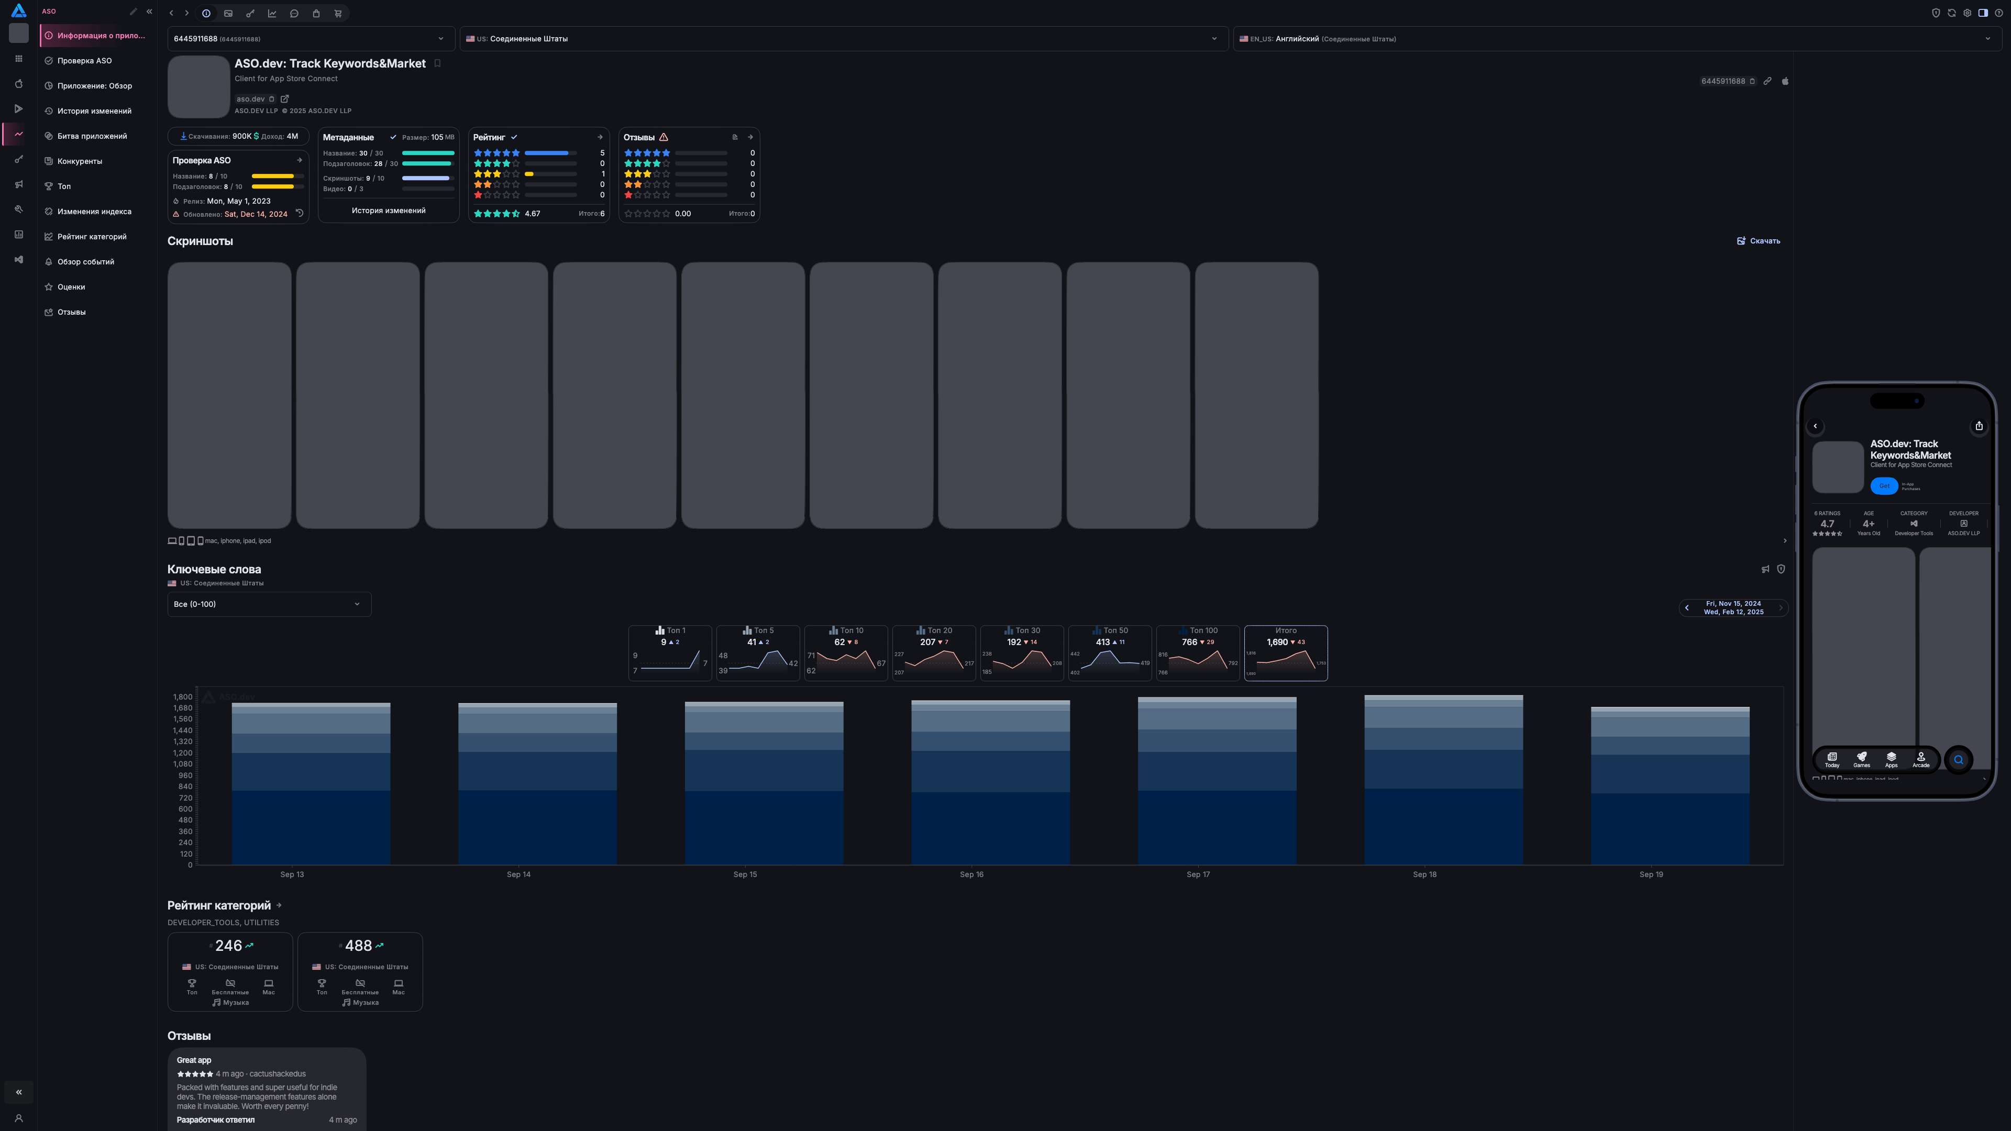Open the 246 category rank card

[x=230, y=972]
